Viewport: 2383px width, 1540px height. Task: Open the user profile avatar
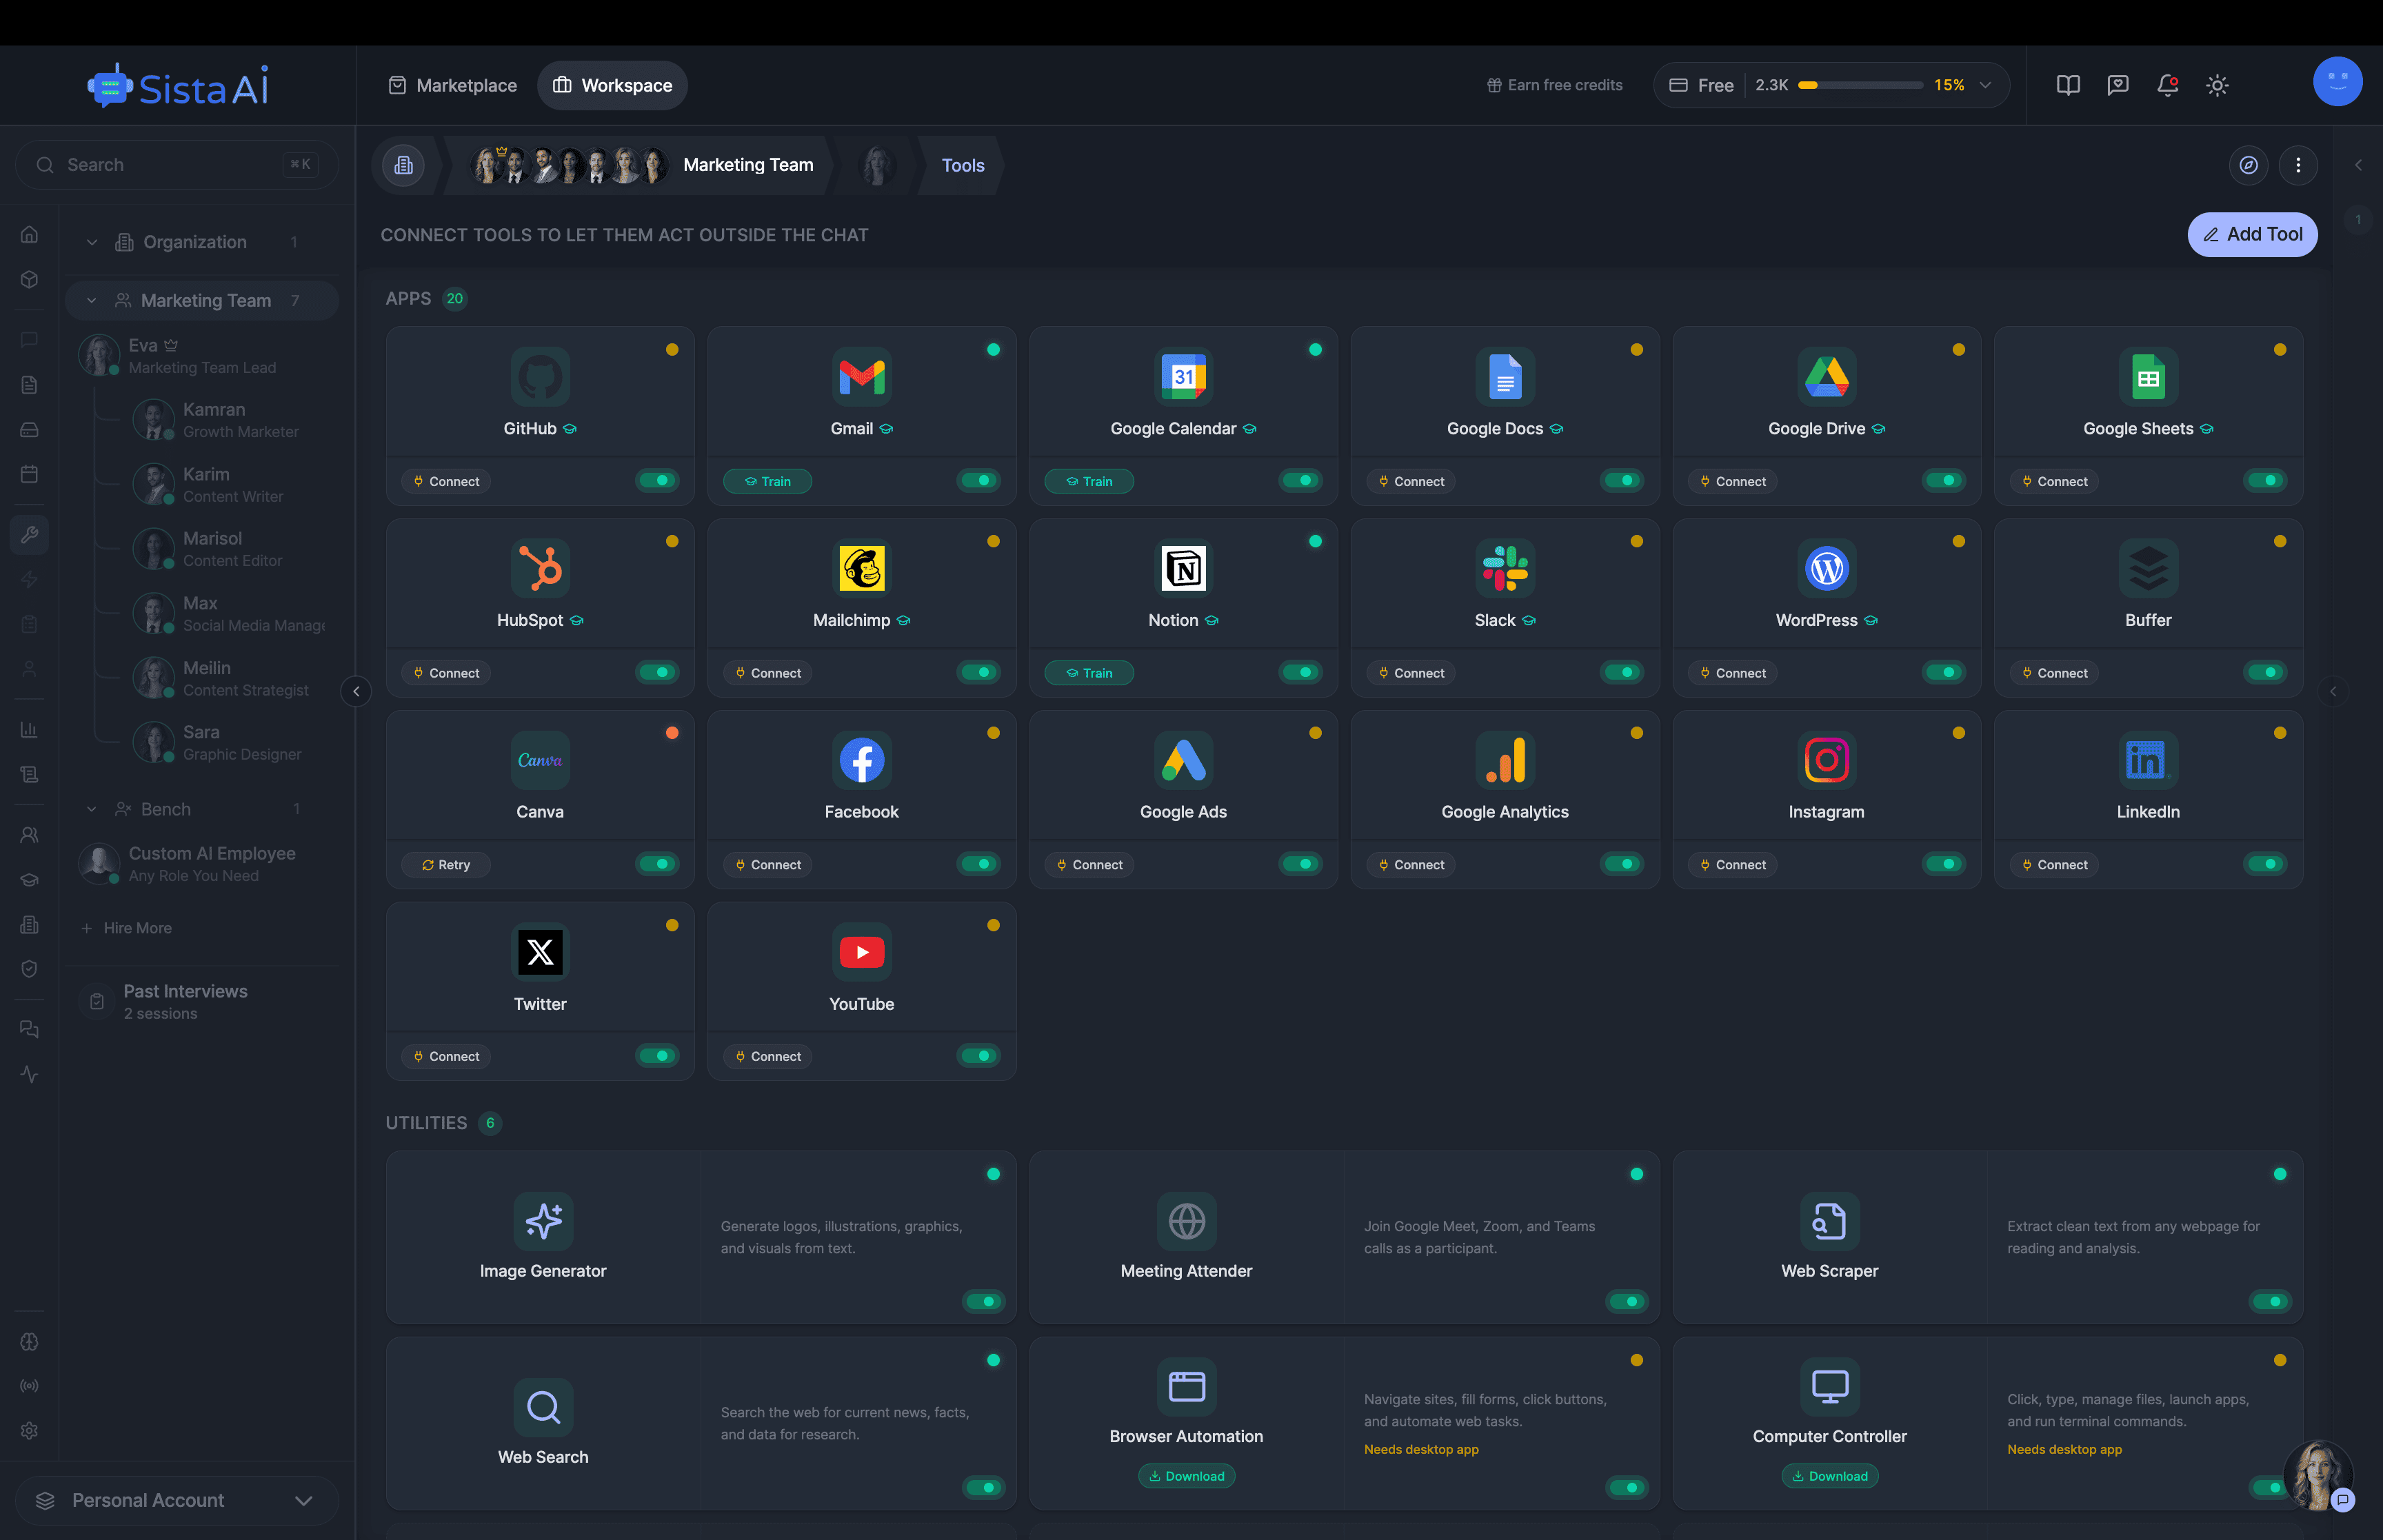(2337, 82)
